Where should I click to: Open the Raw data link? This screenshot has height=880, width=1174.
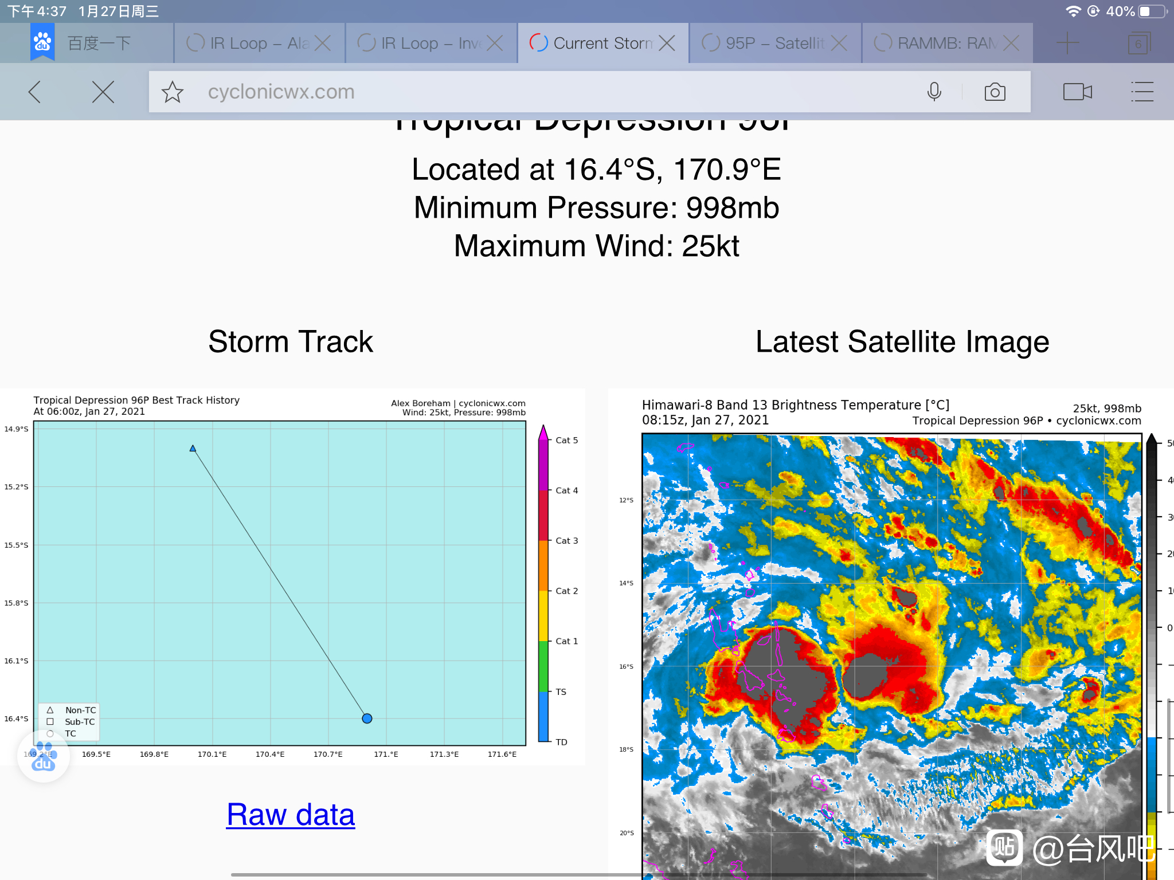click(291, 814)
